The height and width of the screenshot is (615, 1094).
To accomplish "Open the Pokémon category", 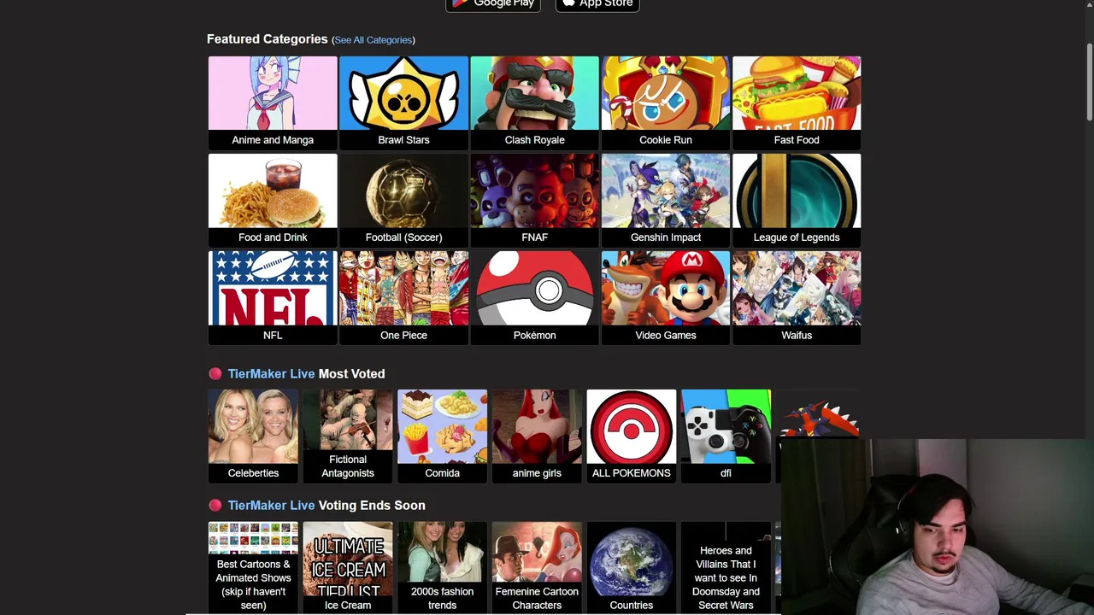I will [x=534, y=297].
